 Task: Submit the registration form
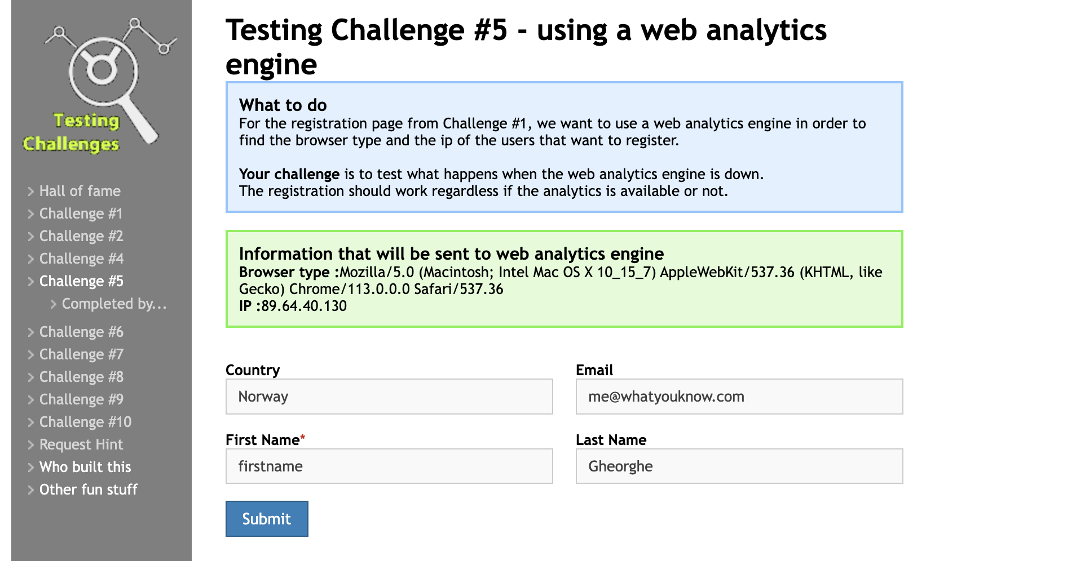click(267, 519)
